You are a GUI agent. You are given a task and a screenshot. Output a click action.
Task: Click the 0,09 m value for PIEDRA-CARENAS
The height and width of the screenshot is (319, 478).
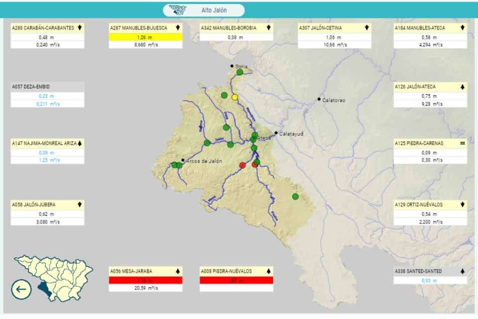point(429,153)
